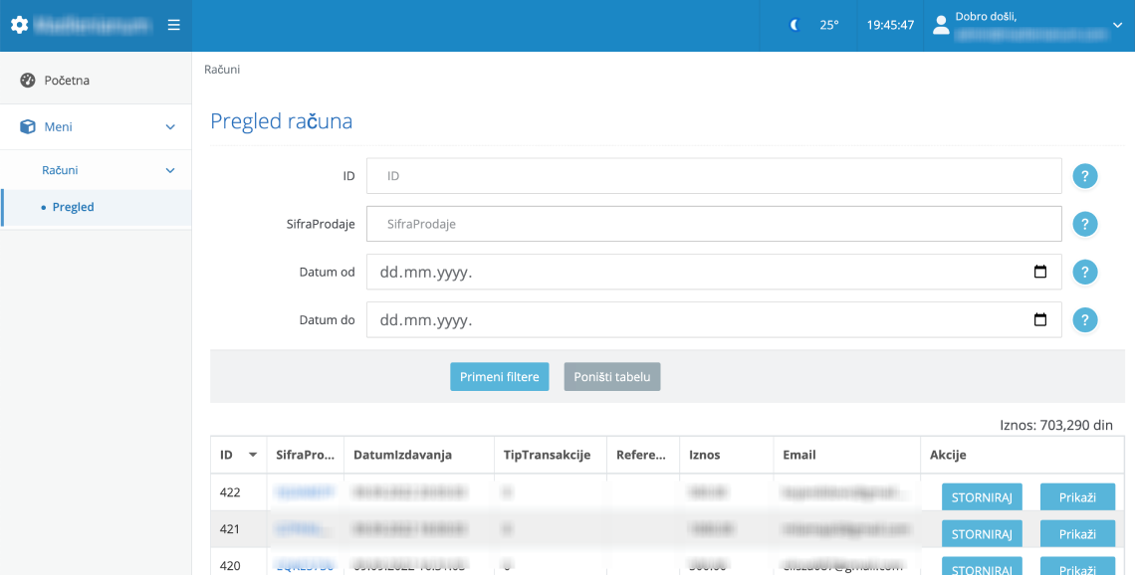1135x575 pixels.
Task: Show help for ID field
Action: 1084,176
